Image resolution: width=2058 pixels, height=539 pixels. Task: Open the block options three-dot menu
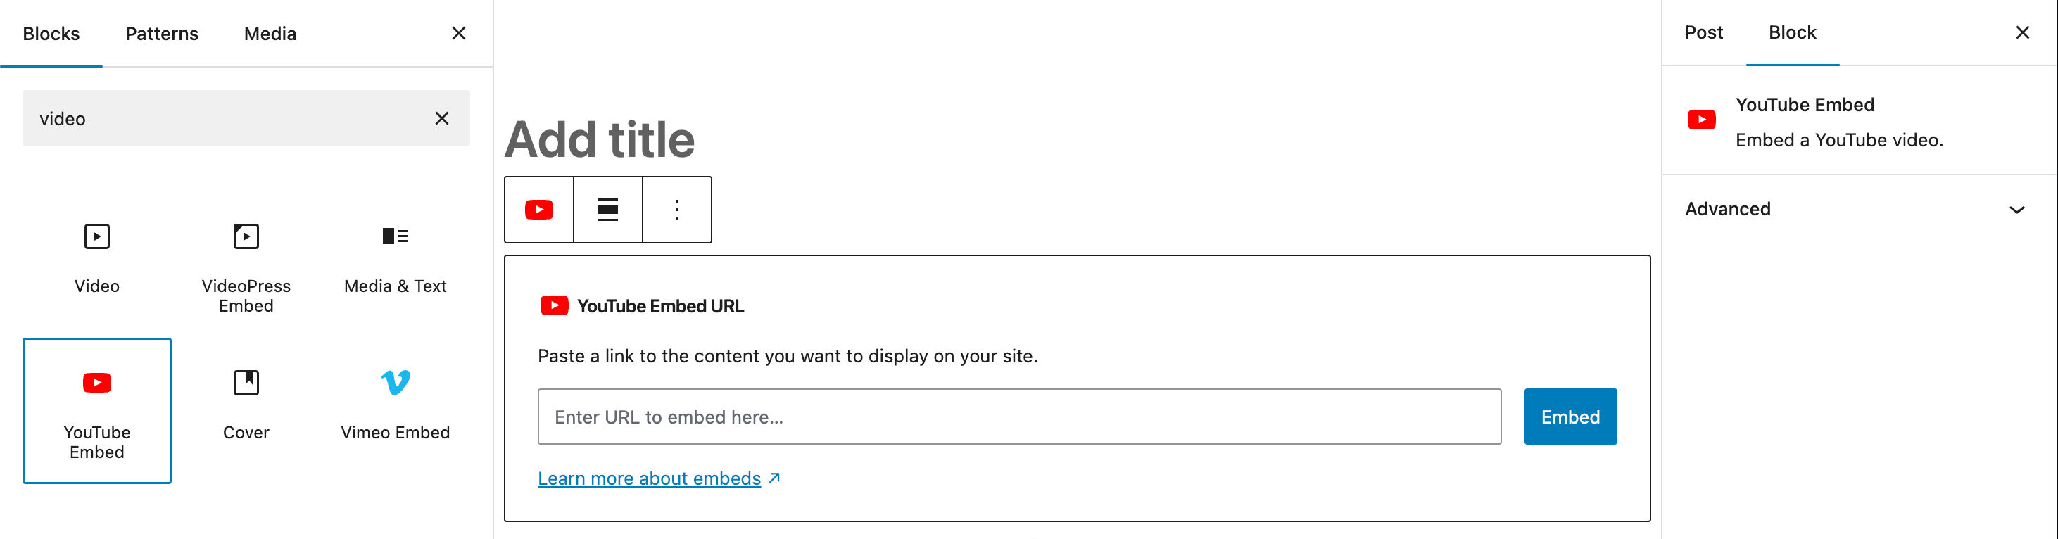click(x=676, y=210)
